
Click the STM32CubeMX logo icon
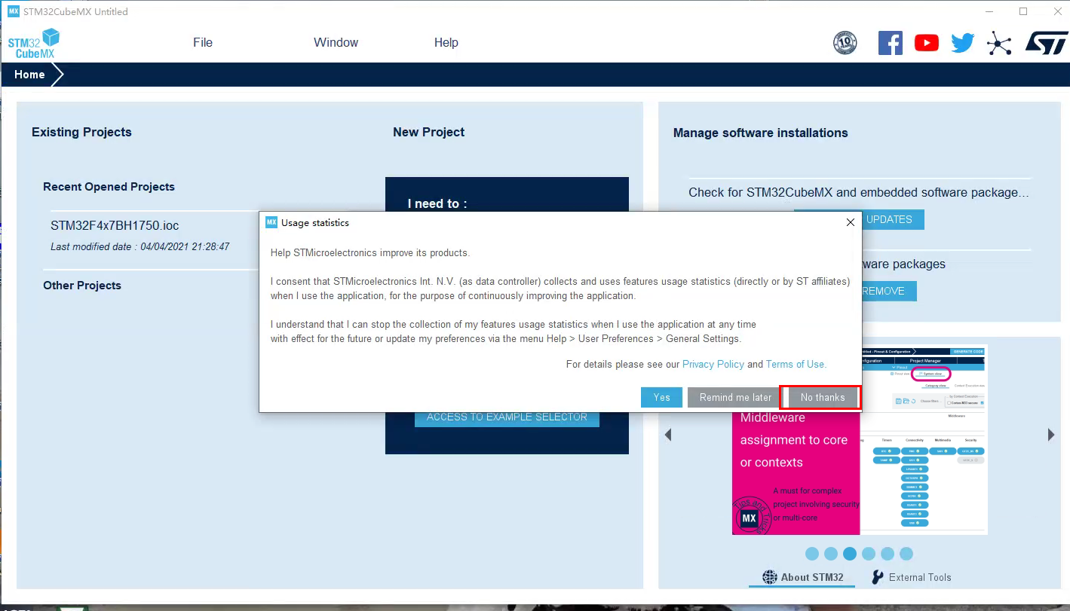click(34, 43)
